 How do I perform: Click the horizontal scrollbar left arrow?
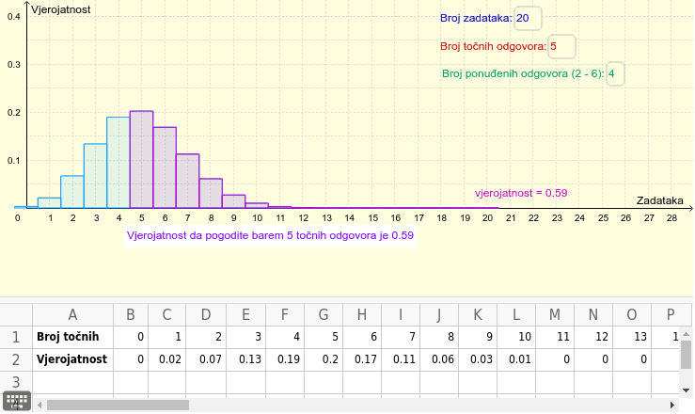(x=39, y=405)
